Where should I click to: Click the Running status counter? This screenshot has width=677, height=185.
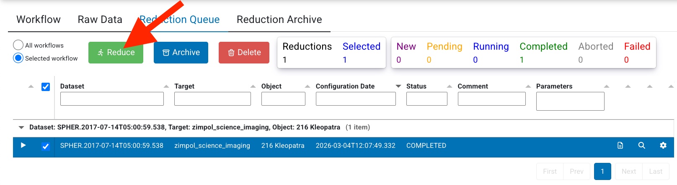tap(491, 53)
